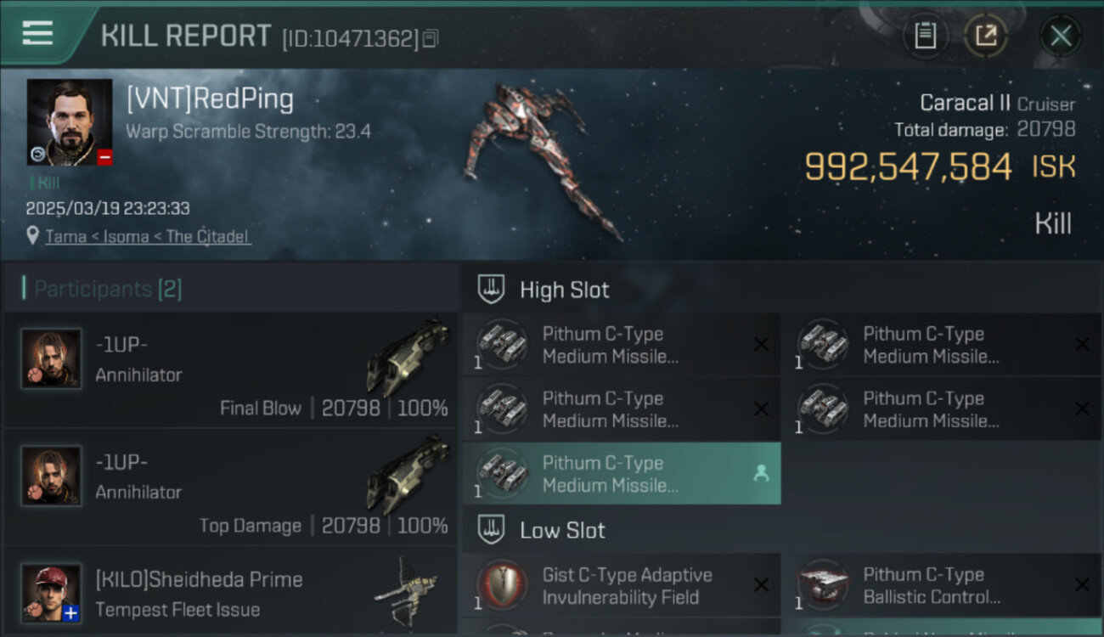Click the Low Slot section header icon
Viewport: 1104px width, 637px height.
pos(491,530)
